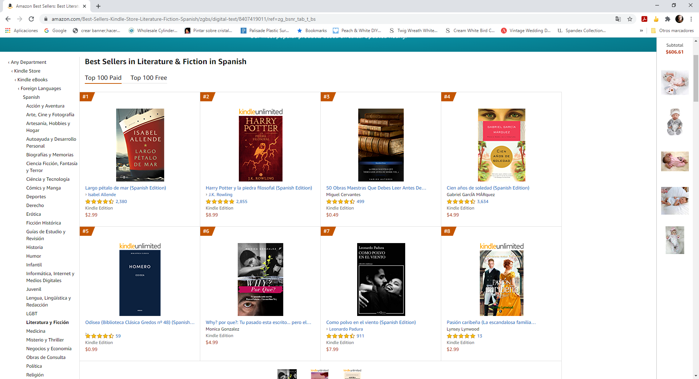Screen dimensions: 699x379
Task: Open the Isabel Allende author link
Action: 102,195
